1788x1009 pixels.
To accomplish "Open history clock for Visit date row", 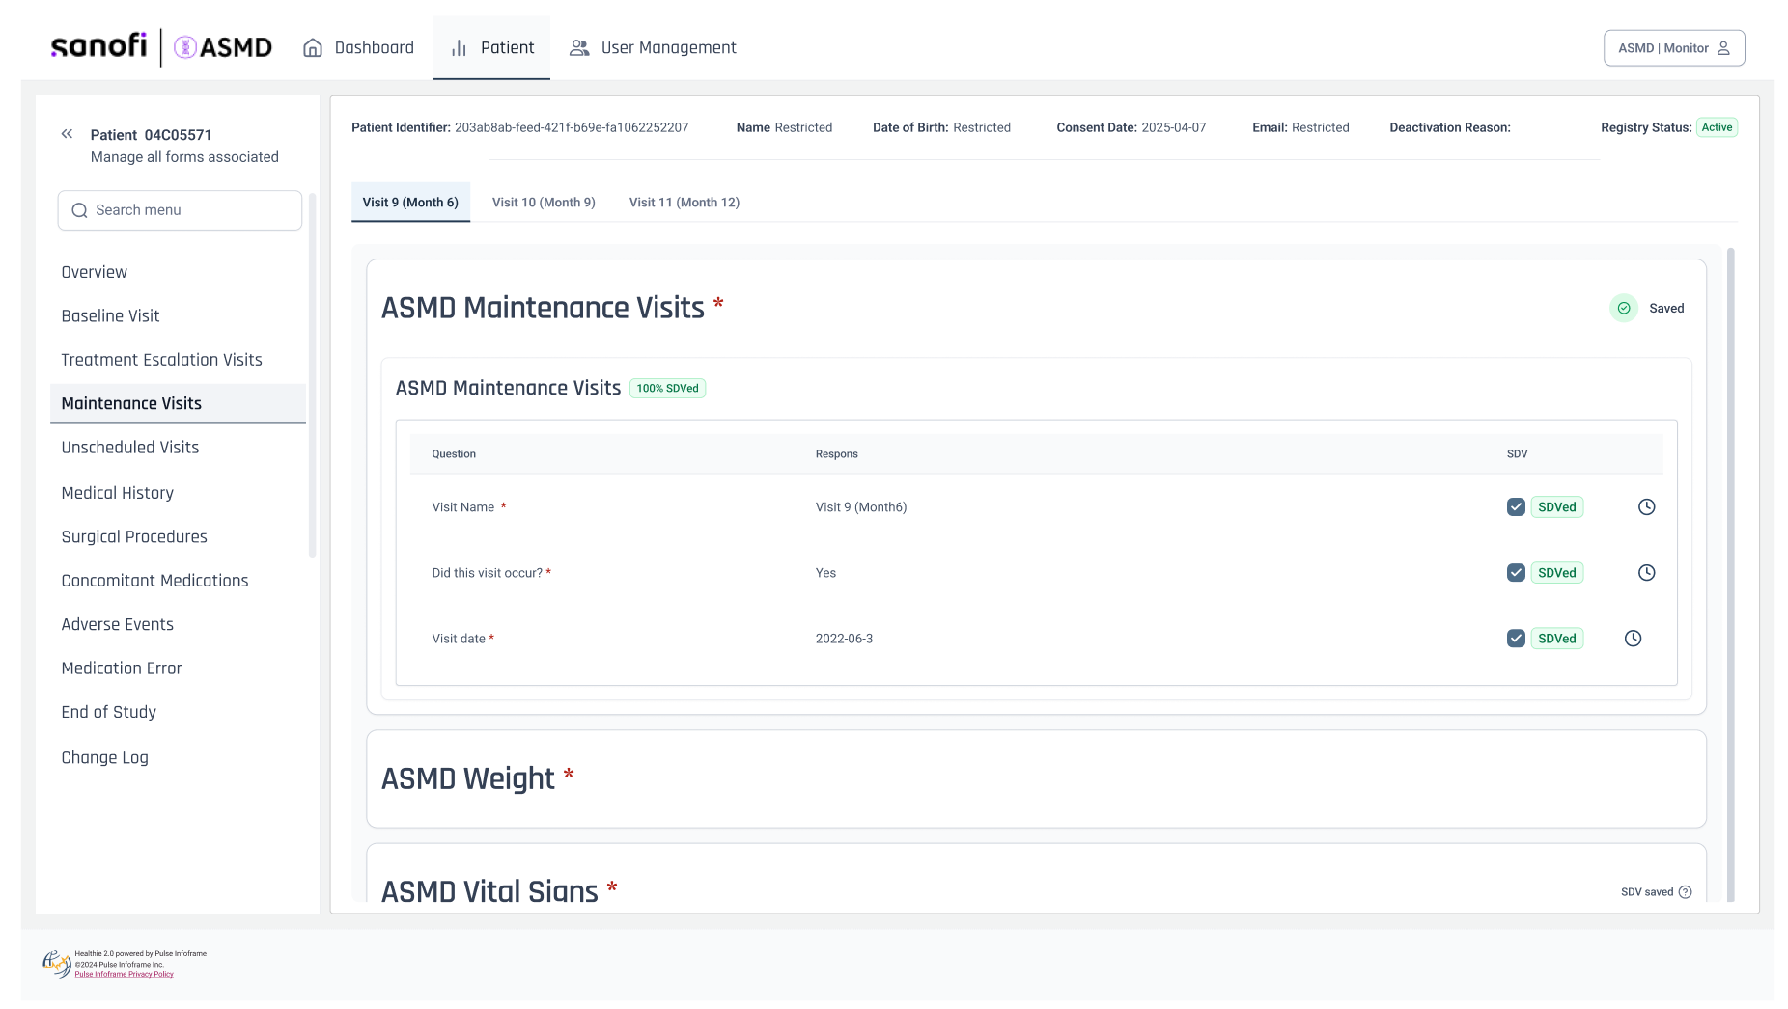I will 1634,639.
